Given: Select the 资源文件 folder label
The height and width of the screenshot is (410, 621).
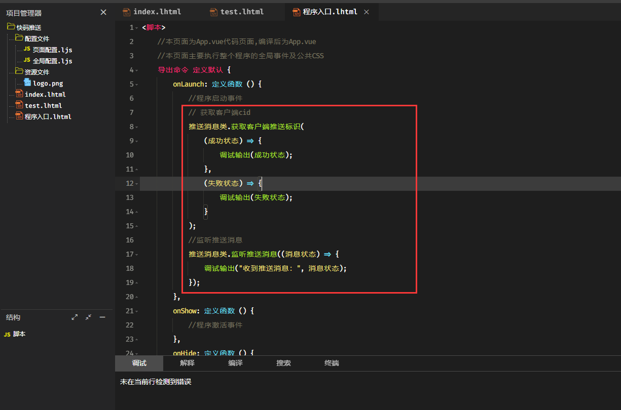Looking at the screenshot, I should [36, 72].
